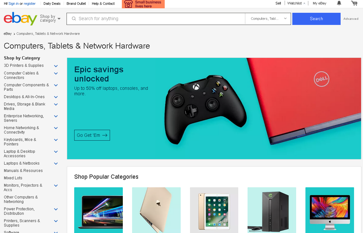The width and height of the screenshot is (363, 233).
Task: Open the iMac desktop category thumbnail
Action: tap(330, 210)
